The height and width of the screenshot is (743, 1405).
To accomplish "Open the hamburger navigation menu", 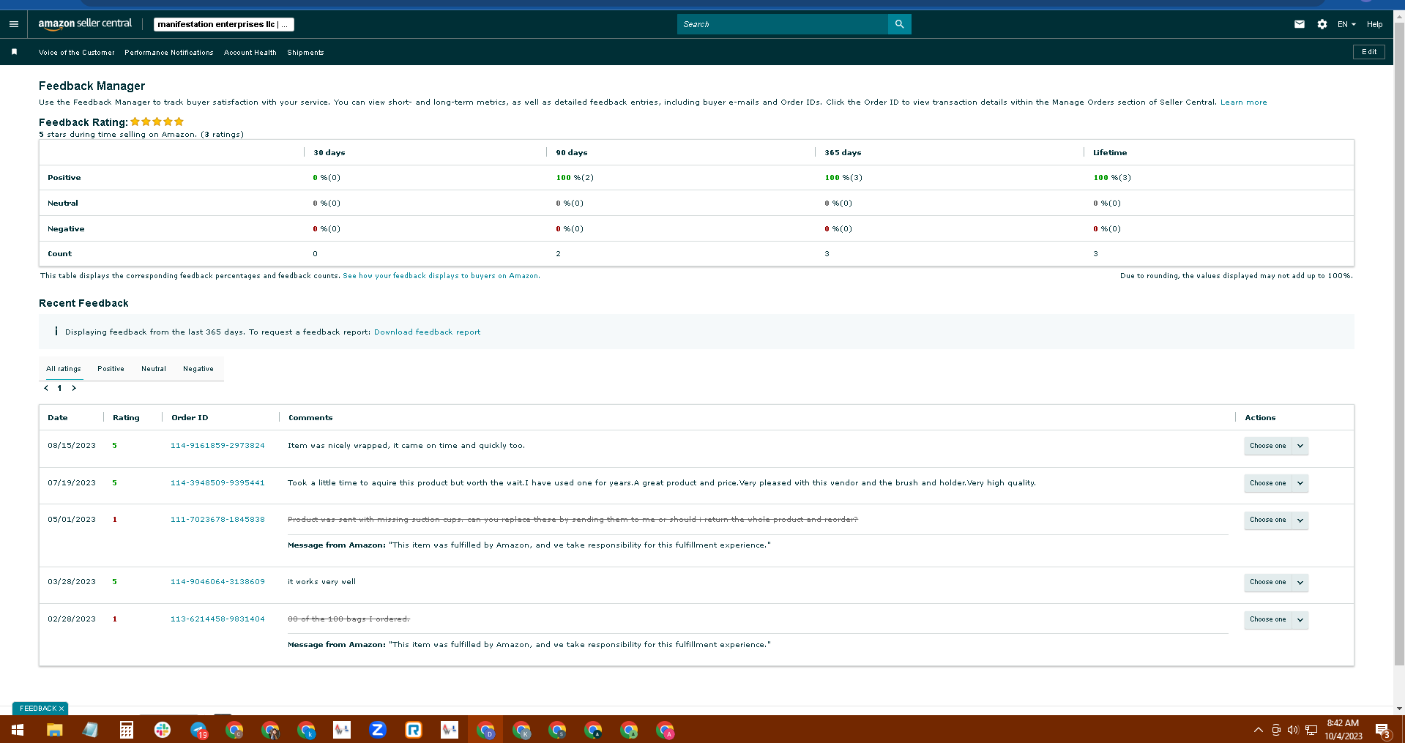I will (x=14, y=24).
